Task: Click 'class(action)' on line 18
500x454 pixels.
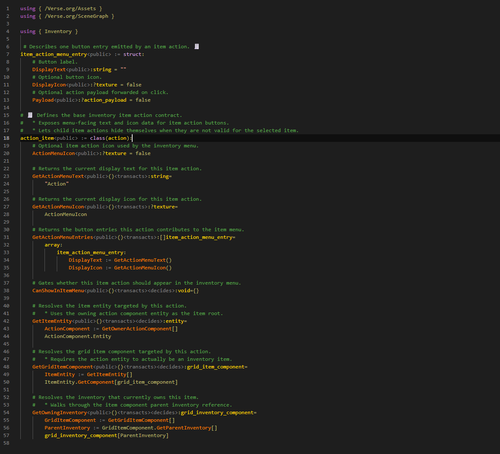Action: 110,138
